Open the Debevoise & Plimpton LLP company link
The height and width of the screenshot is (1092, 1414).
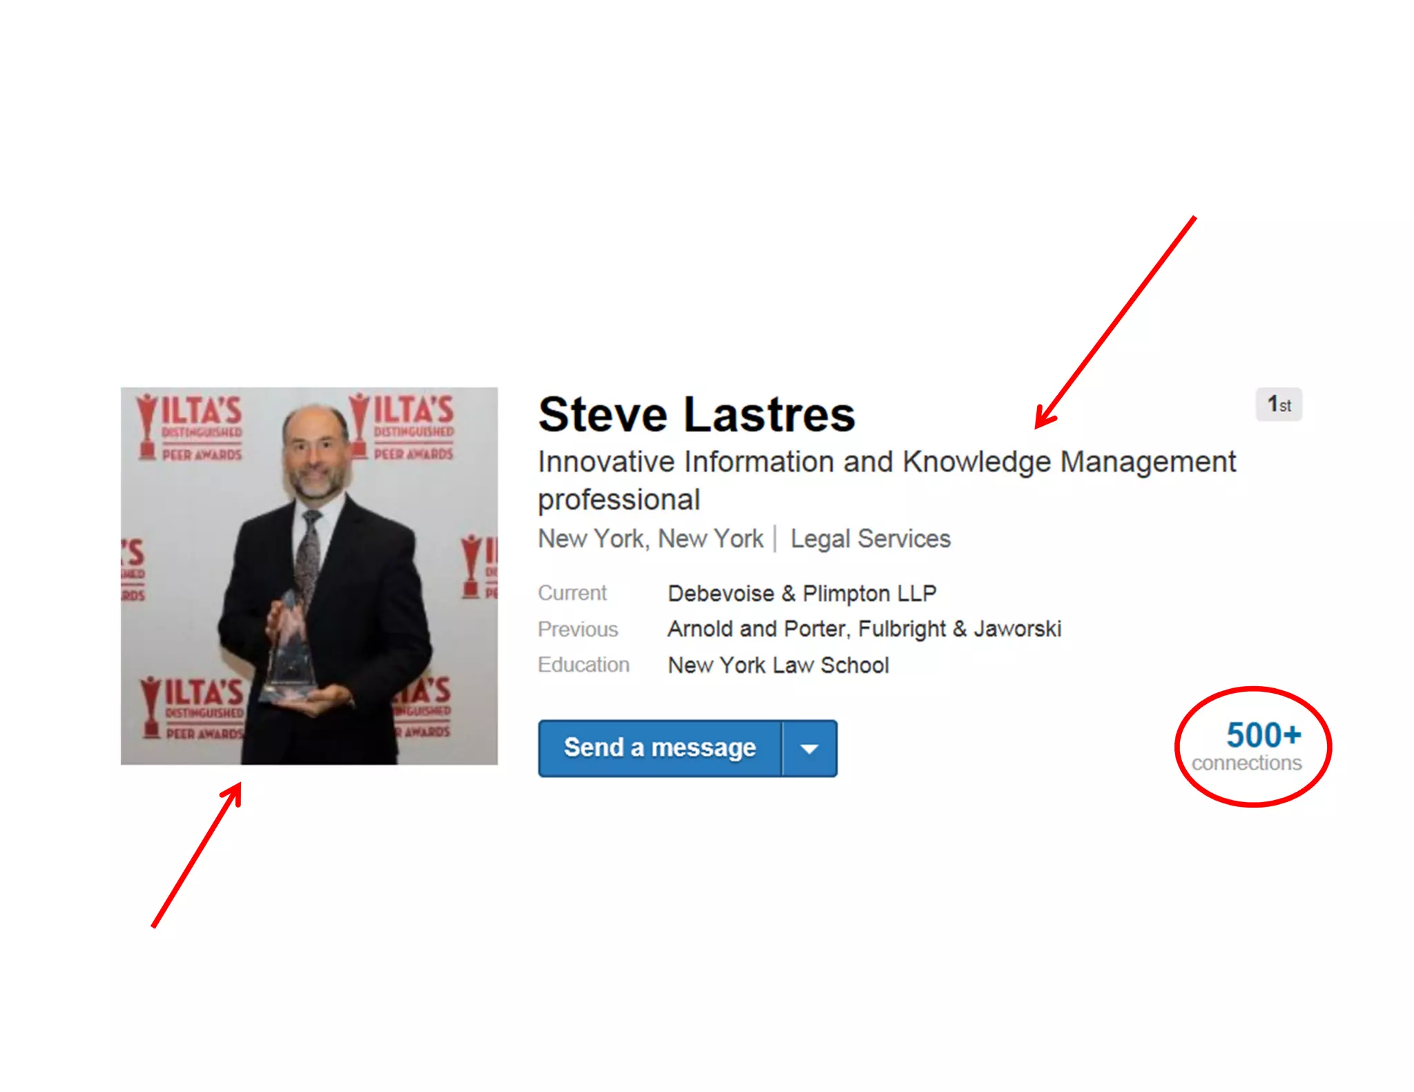pyautogui.click(x=802, y=593)
